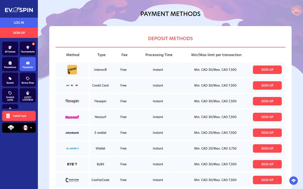Click the Processing Time column header
This screenshot has width=303, height=189.
(159, 55)
